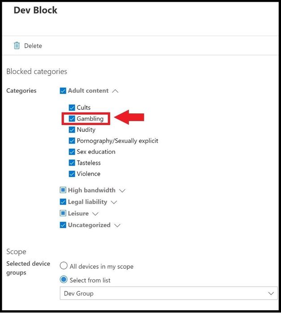Image resolution: width=281 pixels, height=313 pixels.
Task: Expand the High bandwidth category
Action: point(122,191)
